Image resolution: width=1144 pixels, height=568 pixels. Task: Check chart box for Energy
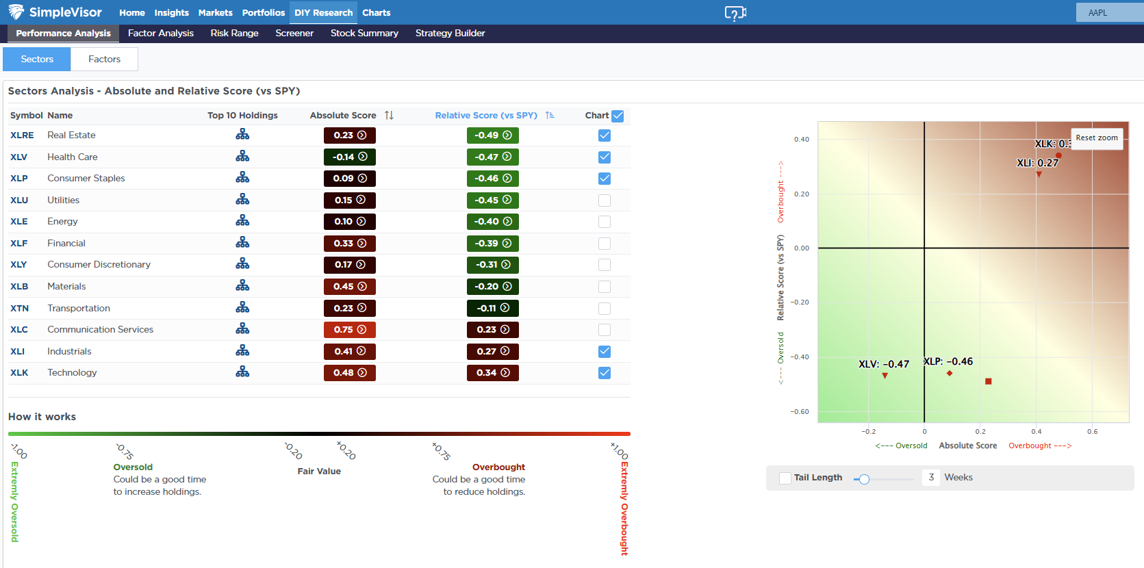[605, 222]
